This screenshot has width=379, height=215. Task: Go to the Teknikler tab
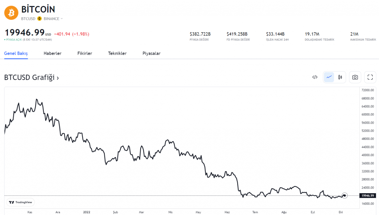tap(117, 53)
